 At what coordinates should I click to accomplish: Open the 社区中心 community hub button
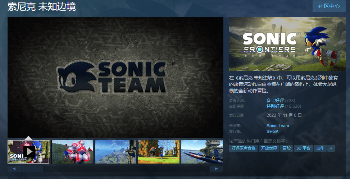(329, 6)
